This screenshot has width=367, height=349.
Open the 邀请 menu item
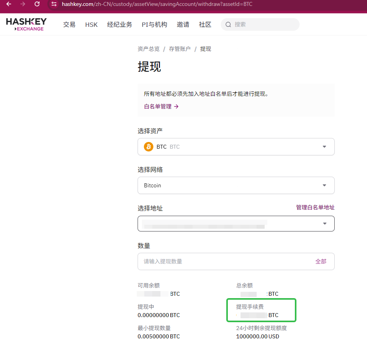point(183,24)
